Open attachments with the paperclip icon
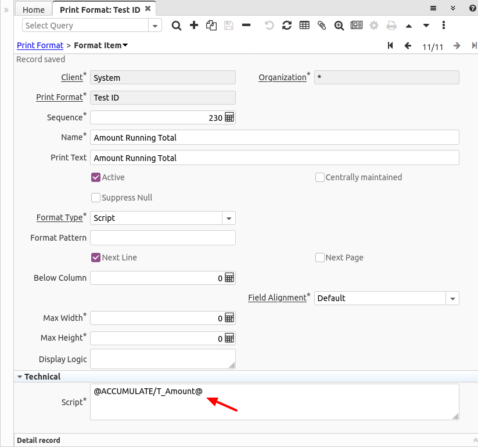 [322, 26]
